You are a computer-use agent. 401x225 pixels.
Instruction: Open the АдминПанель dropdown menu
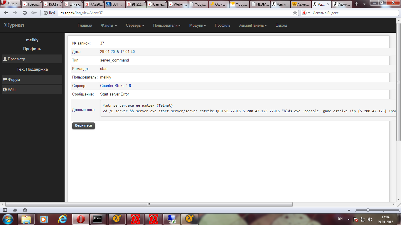pos(253,25)
